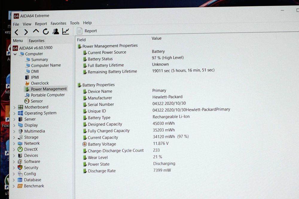Sort by the Value column header
This screenshot has width=299, height=199.
click(x=157, y=38)
